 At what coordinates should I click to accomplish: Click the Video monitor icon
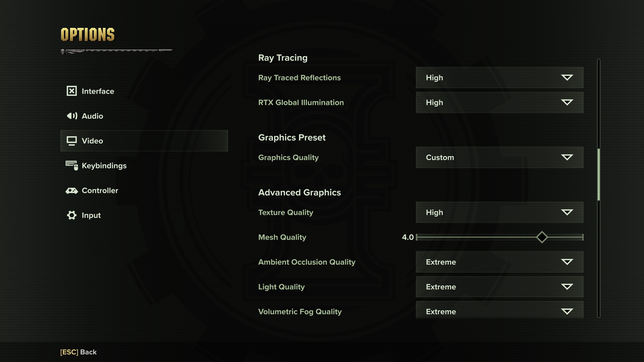click(x=72, y=141)
